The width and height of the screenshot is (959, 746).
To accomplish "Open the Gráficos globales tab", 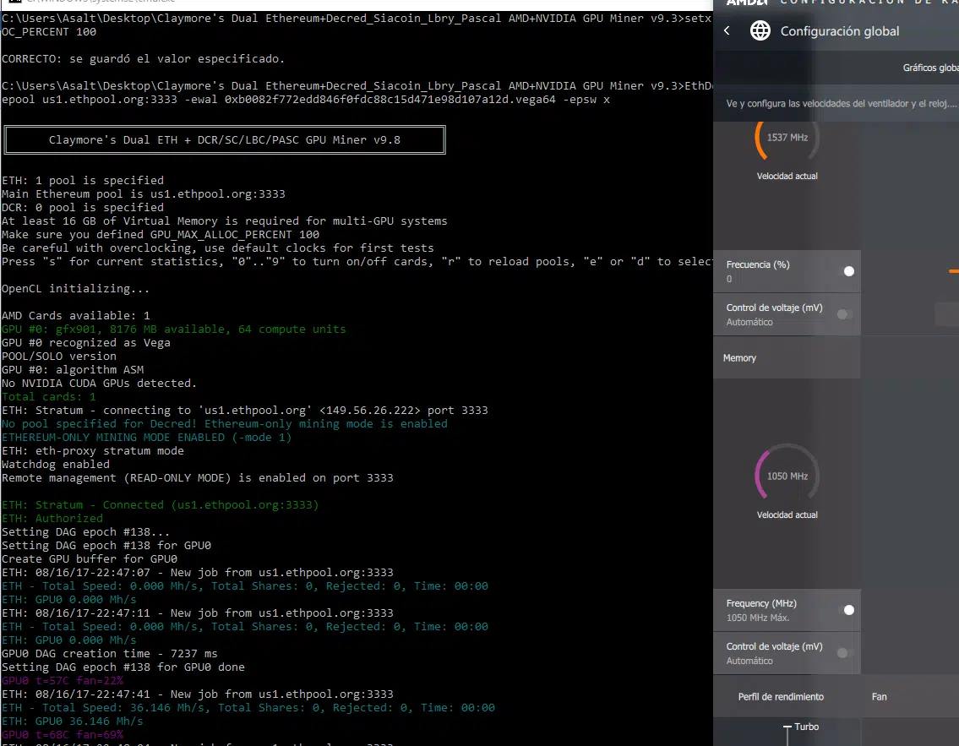I will click(931, 68).
